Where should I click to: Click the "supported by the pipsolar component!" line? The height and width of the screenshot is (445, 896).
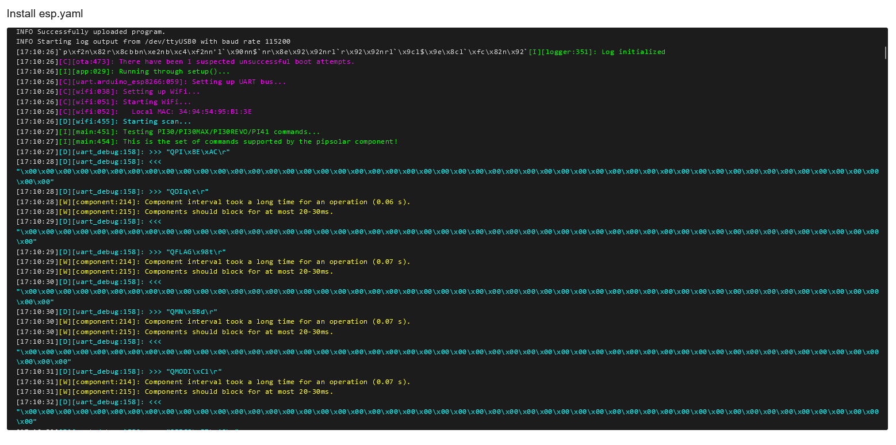(x=206, y=141)
